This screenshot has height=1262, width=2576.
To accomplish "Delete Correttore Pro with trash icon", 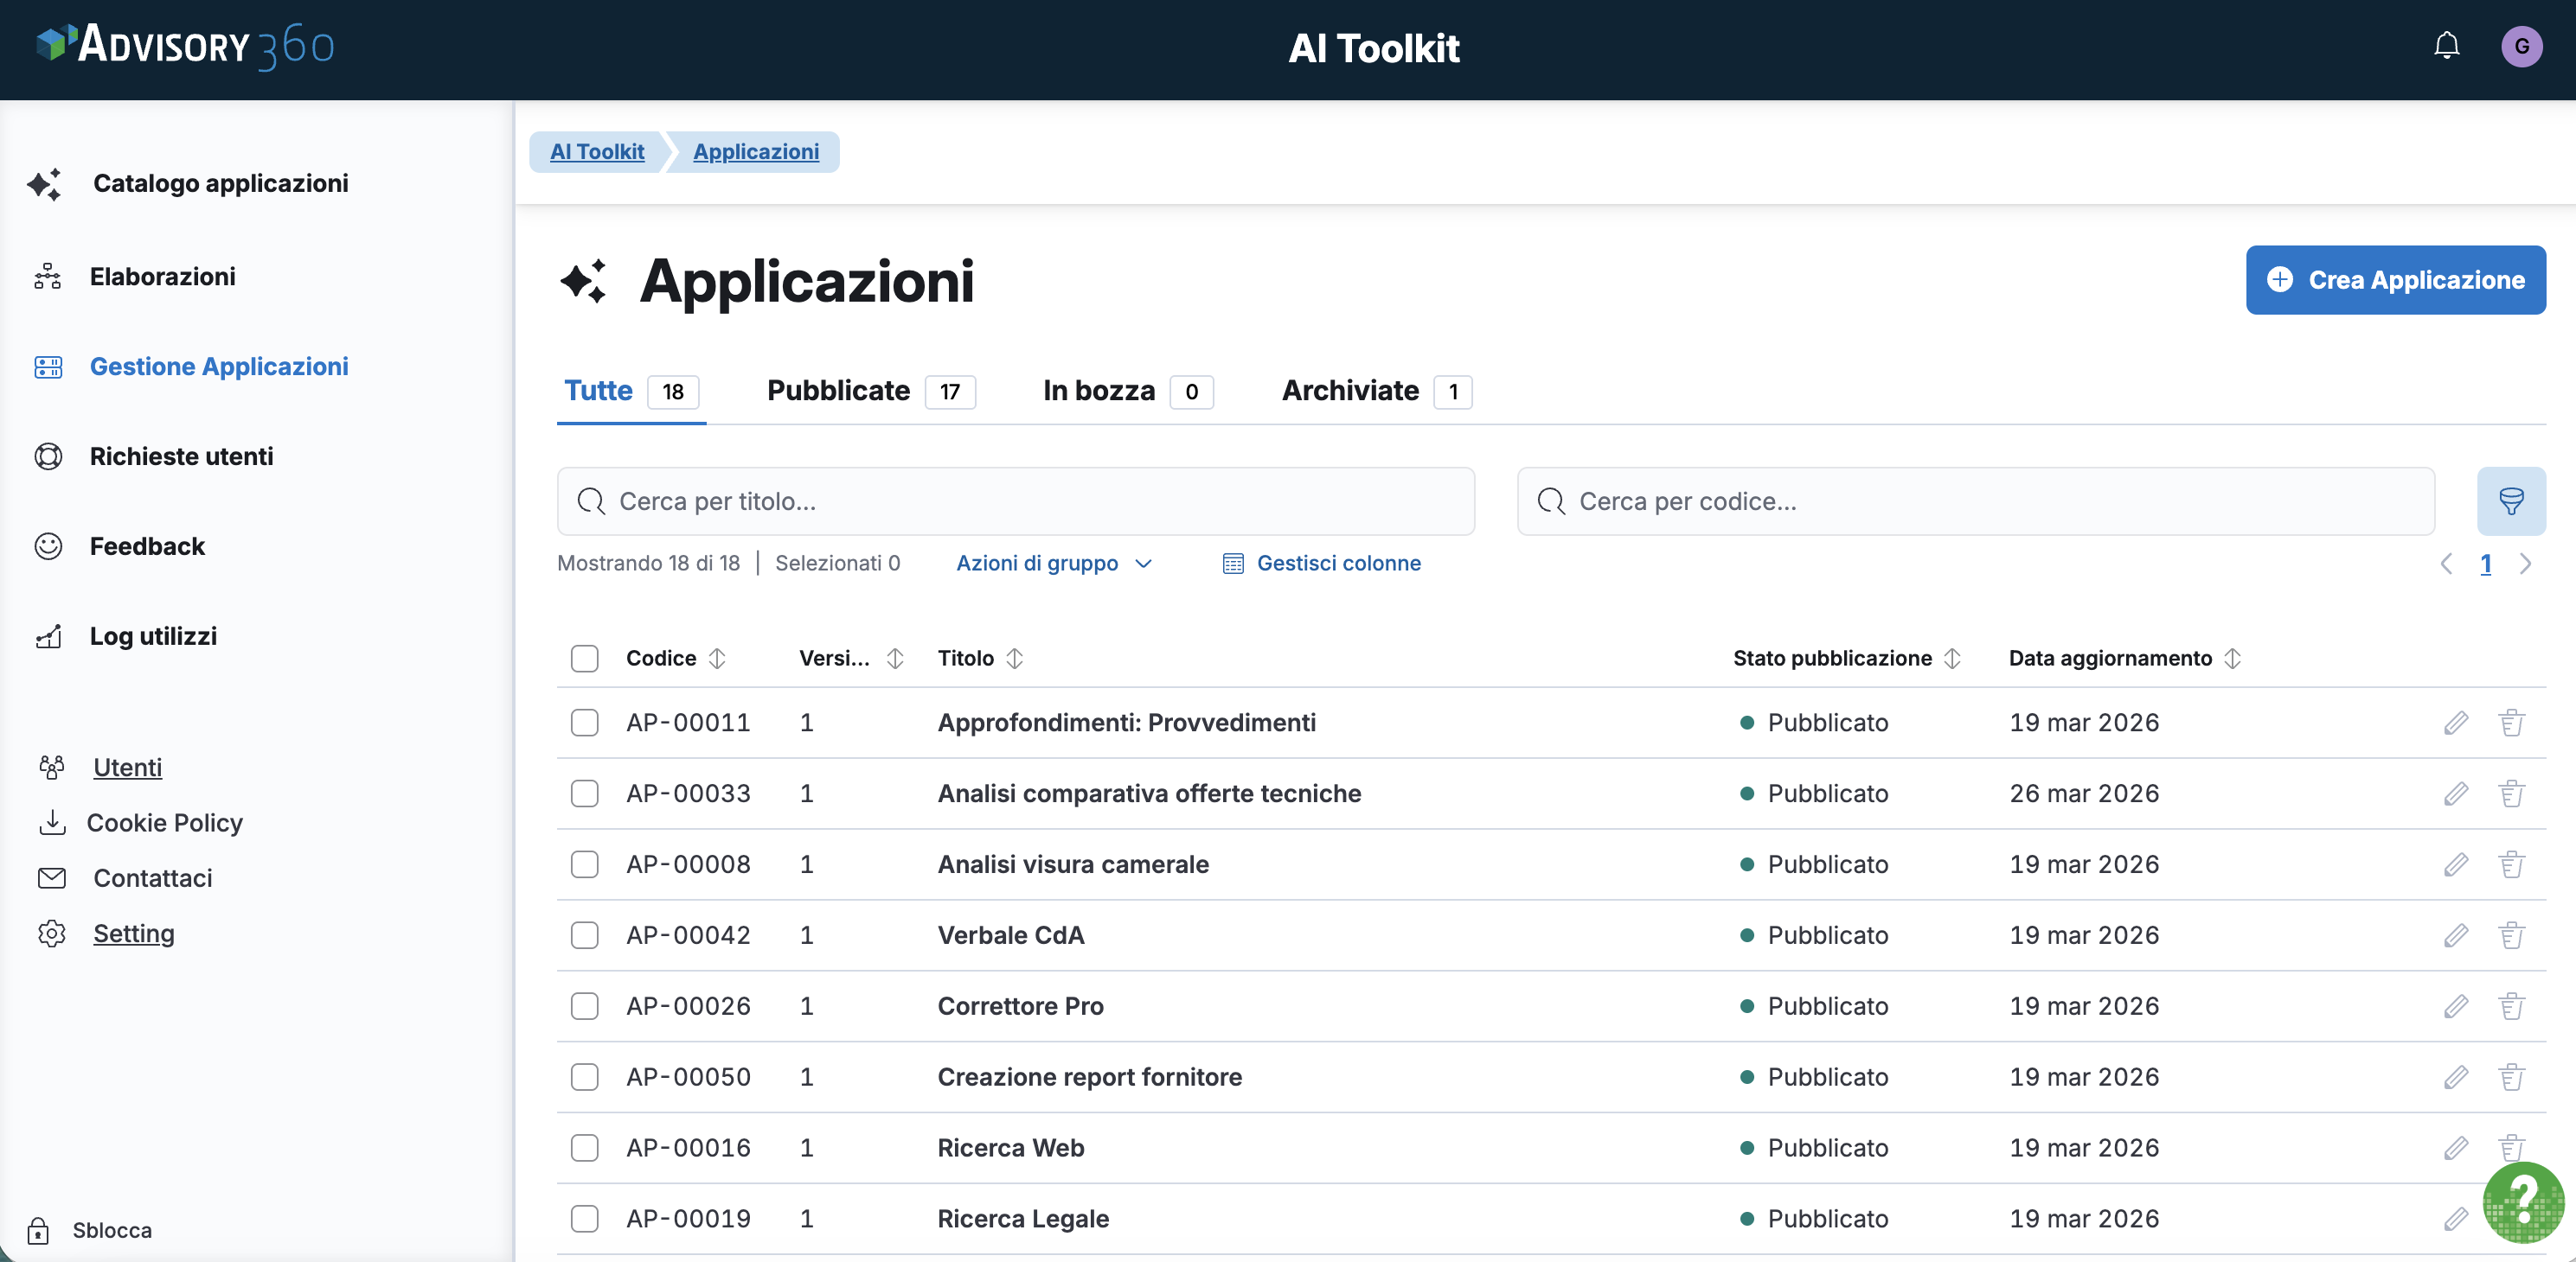I will 2511,1006.
